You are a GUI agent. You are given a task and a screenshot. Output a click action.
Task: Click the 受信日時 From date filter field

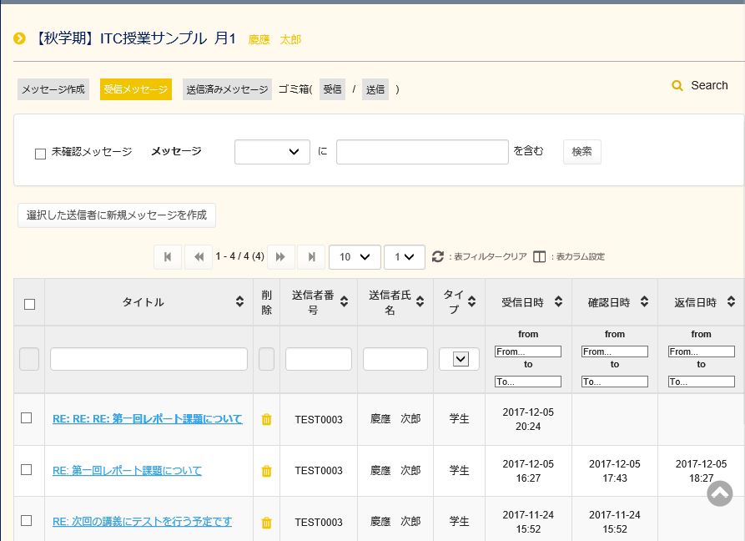point(528,351)
